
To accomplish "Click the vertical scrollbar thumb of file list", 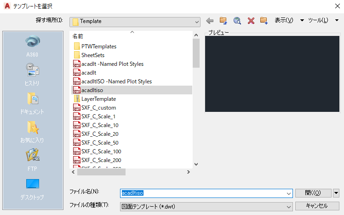I will (x=196, y=53).
